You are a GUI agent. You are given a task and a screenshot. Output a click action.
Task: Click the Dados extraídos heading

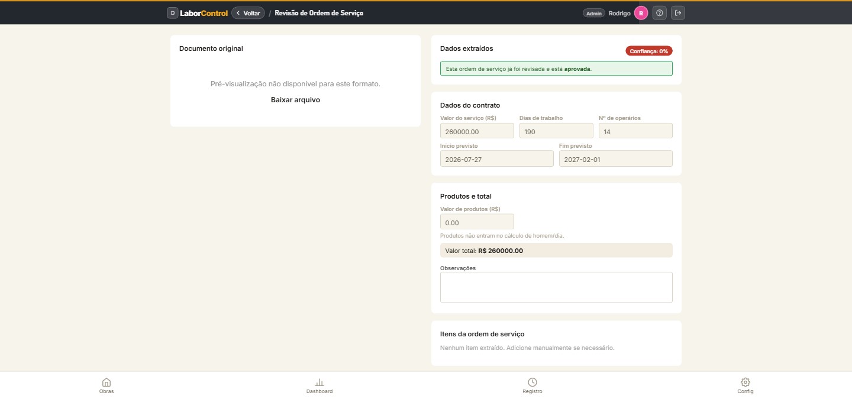coord(467,48)
